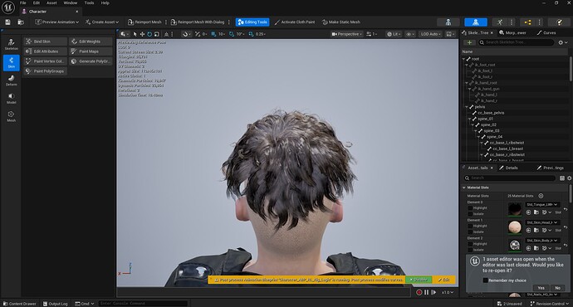Select the spine_03 bone
The height and width of the screenshot is (307, 573).
pos(491,131)
